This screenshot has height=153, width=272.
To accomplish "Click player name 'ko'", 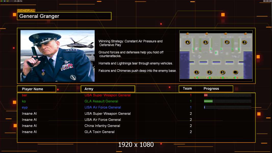I will (24, 101).
